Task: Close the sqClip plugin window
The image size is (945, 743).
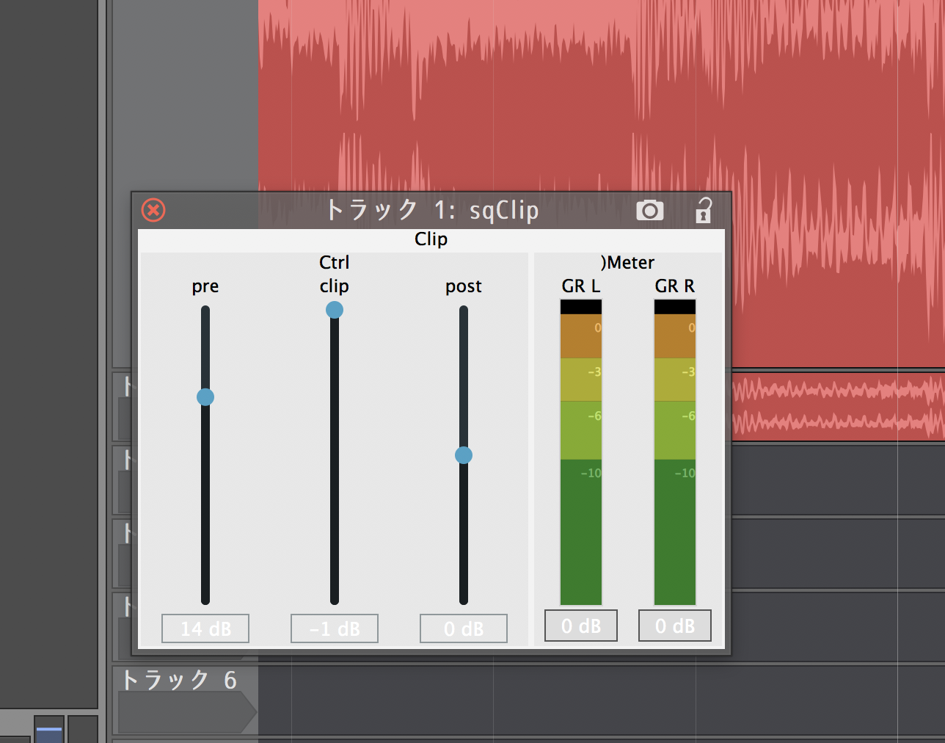Action: pyautogui.click(x=153, y=211)
